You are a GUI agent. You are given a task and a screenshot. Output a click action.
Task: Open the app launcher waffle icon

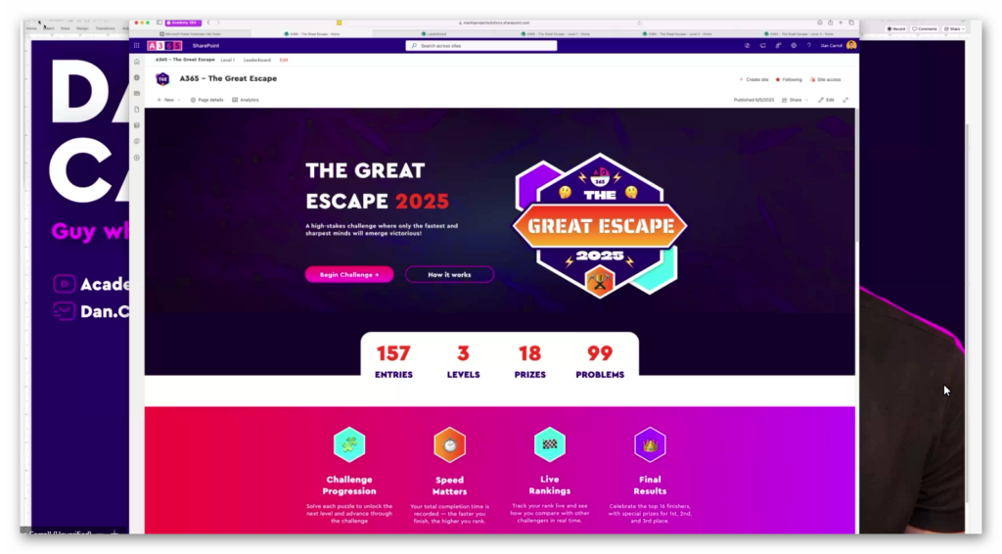point(136,45)
